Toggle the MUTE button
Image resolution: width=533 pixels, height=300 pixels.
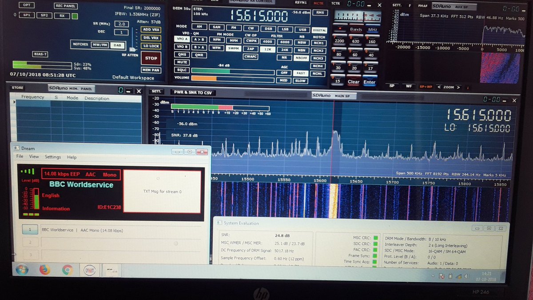[x=182, y=62]
